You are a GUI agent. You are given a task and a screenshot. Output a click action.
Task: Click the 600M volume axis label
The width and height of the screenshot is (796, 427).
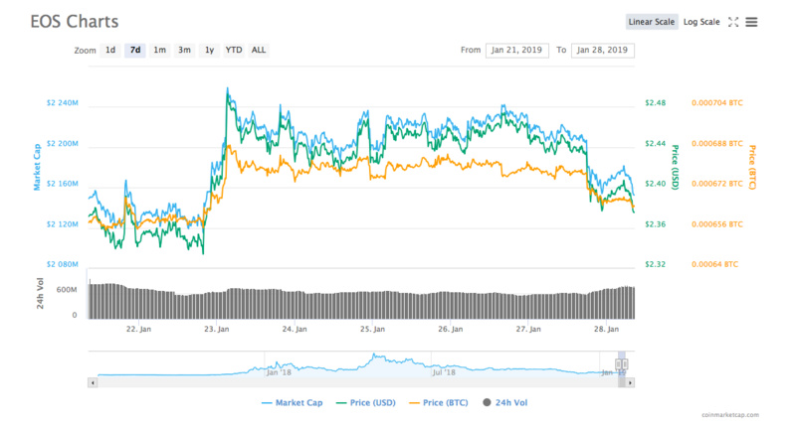67,290
